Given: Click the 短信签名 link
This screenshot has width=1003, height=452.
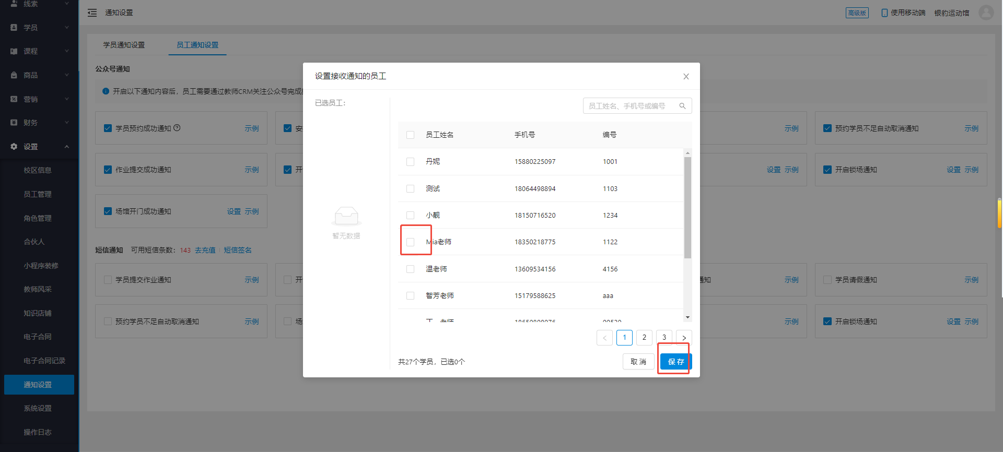Looking at the screenshot, I should pyautogui.click(x=238, y=250).
